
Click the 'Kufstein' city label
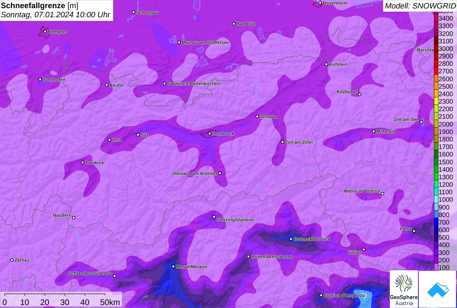pyautogui.click(x=338, y=64)
